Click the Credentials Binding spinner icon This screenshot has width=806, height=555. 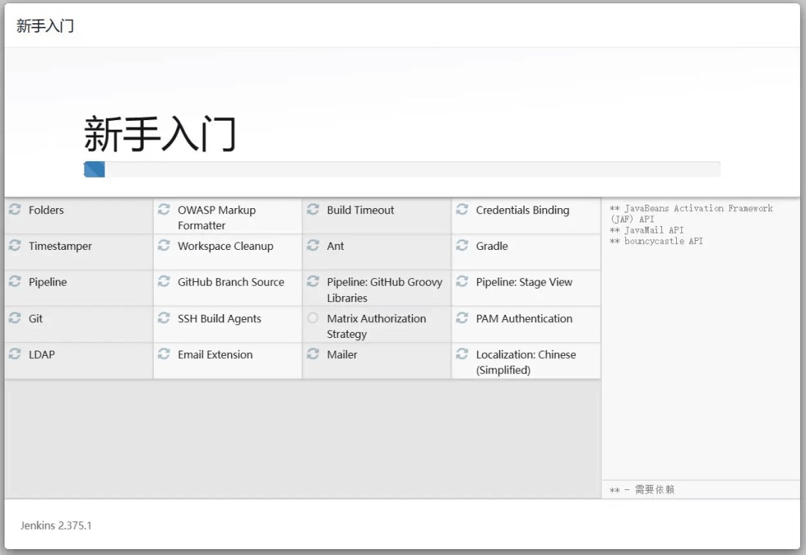pyautogui.click(x=462, y=210)
